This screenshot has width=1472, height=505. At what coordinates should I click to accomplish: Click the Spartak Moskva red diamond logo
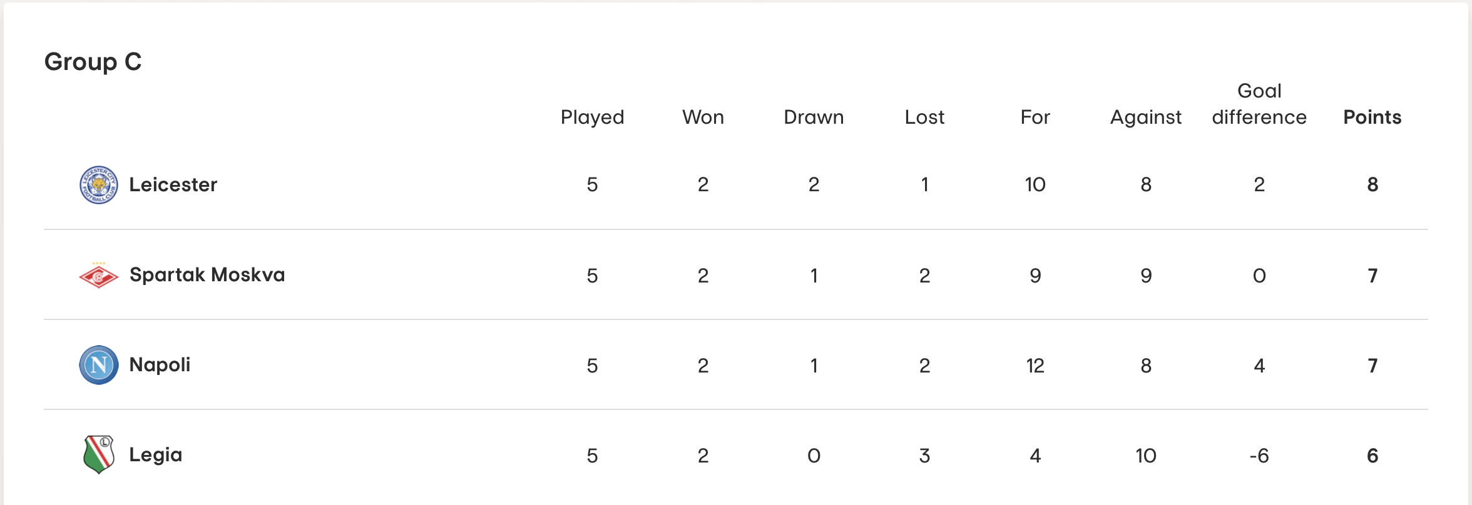point(99,275)
